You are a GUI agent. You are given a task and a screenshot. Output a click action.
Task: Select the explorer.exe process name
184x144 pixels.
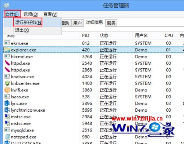tap(24, 50)
